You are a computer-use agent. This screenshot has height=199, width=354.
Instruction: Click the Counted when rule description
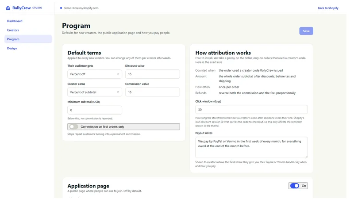[x=250, y=70]
